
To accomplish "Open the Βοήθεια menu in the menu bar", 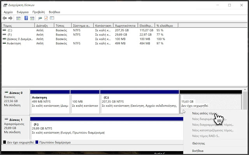I will 54,12.
